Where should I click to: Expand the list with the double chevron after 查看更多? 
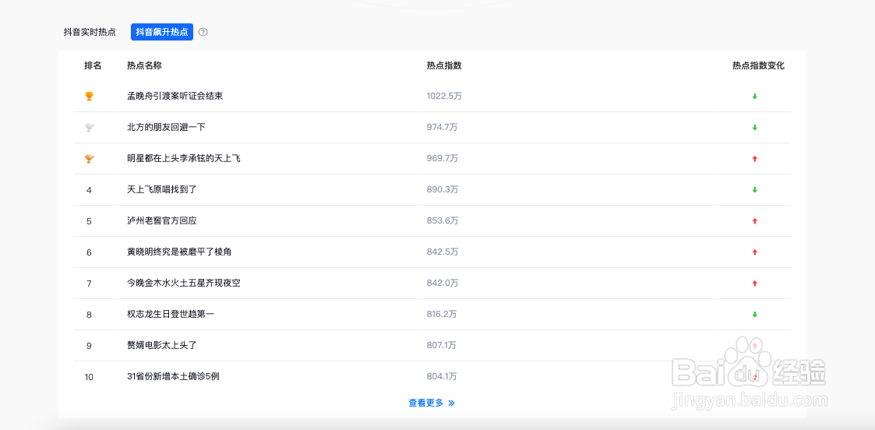(x=451, y=403)
